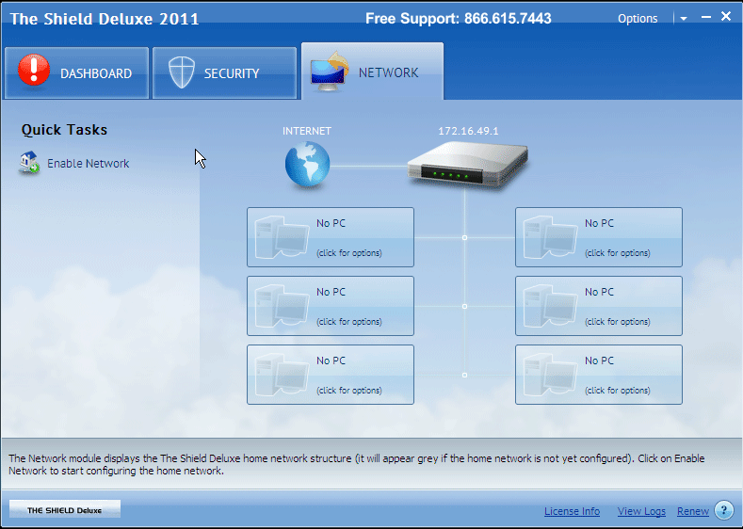Image resolution: width=743 pixels, height=529 pixels.
Task: Open the Dashboard tab
Action: (x=77, y=72)
